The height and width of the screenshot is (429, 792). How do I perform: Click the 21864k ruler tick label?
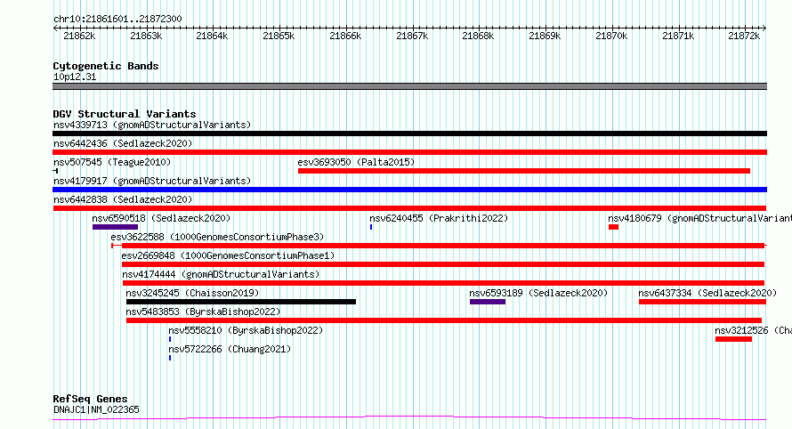[x=212, y=36]
